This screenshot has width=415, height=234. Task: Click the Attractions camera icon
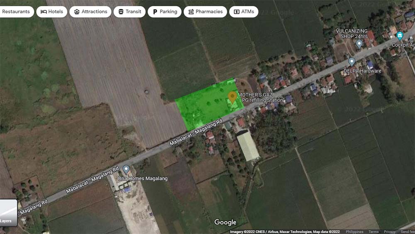click(77, 12)
